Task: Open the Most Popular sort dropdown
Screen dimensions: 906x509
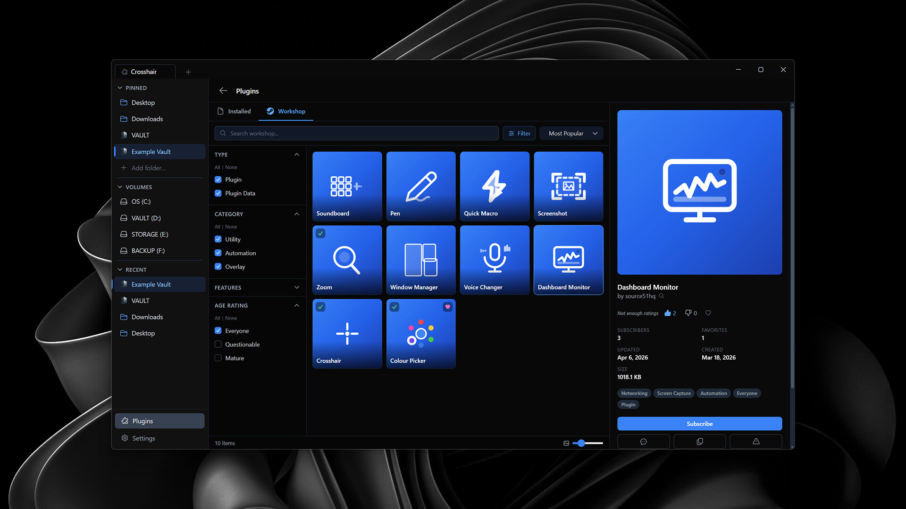Action: (571, 133)
